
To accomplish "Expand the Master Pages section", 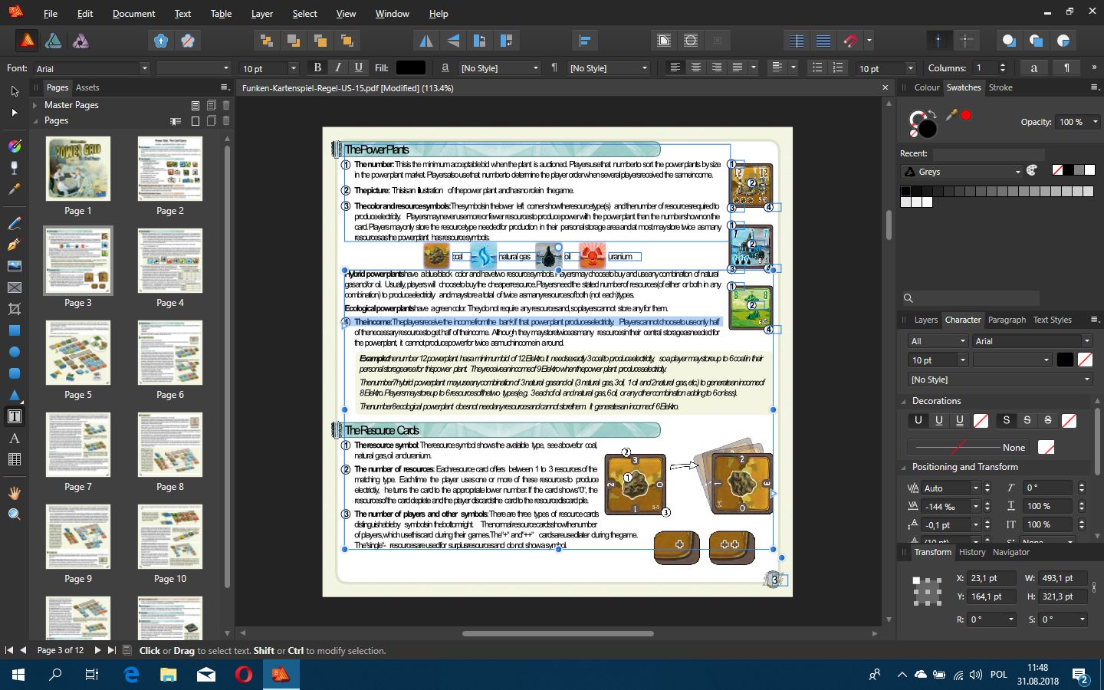I will point(35,105).
